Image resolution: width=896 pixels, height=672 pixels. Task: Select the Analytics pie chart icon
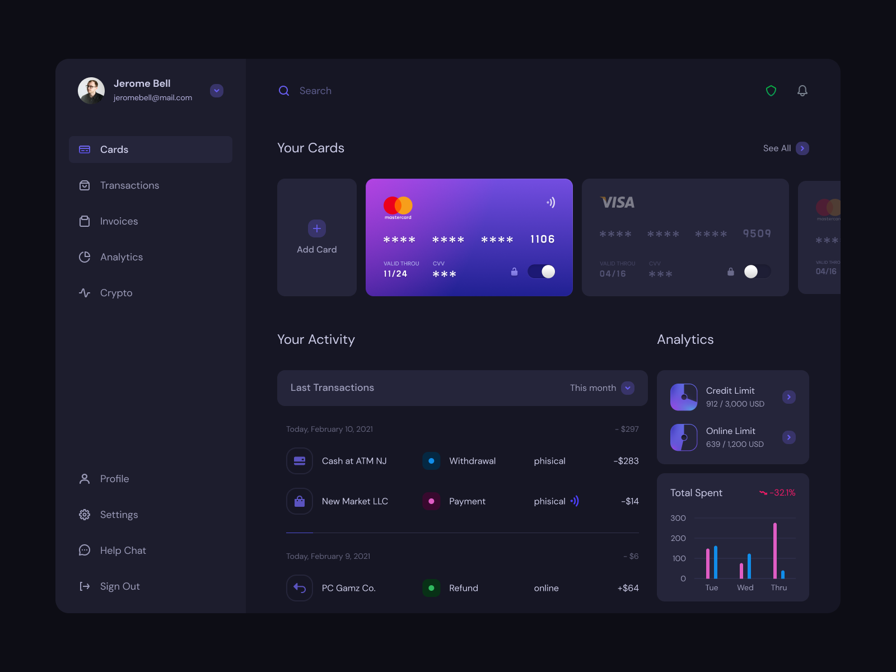[x=85, y=256]
